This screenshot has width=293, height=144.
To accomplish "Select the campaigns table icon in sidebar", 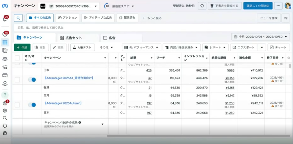I will pos(5,42).
